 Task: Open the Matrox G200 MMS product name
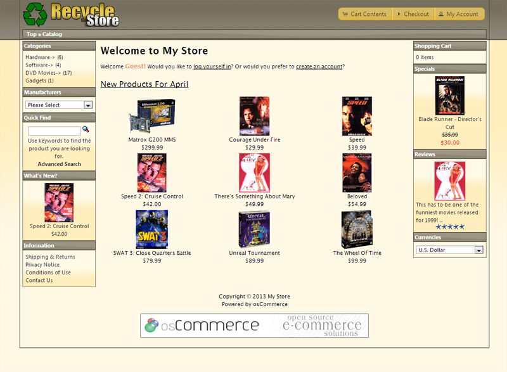coord(152,139)
